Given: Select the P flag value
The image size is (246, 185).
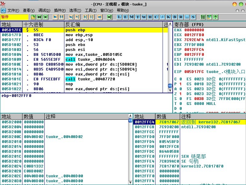Looking at the screenshot, I should click(181, 84).
